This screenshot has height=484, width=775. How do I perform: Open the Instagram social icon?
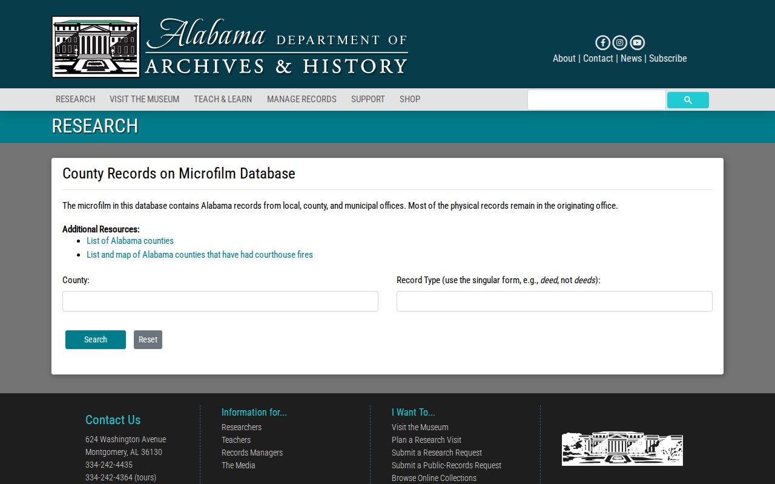pos(619,42)
